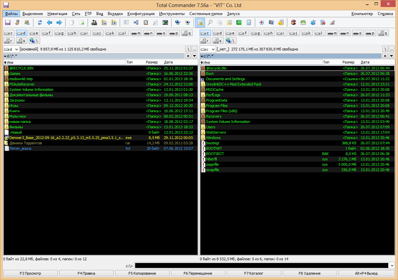Select the Denwer3_Base exe file row
This screenshot has height=280, width=398.
coord(101,138)
